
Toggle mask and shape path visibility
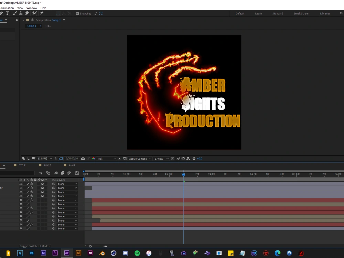tap(61, 158)
